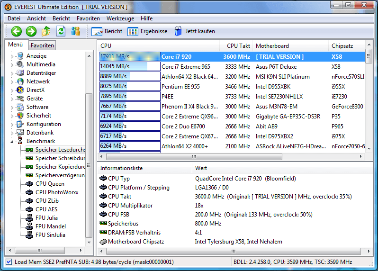This screenshot has width=378, height=271.
Task: Select Pentium EE 955 result row
Action: (x=232, y=87)
